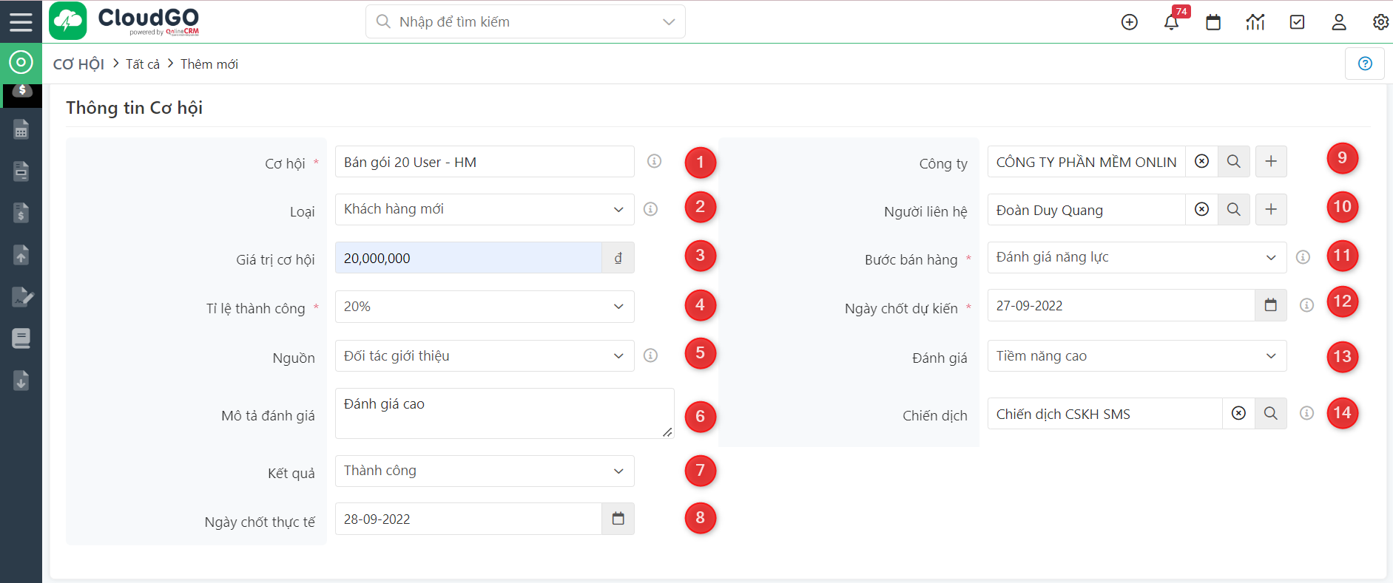The image size is (1393, 583).
Task: Click the help question mark button
Action: tap(1365, 64)
